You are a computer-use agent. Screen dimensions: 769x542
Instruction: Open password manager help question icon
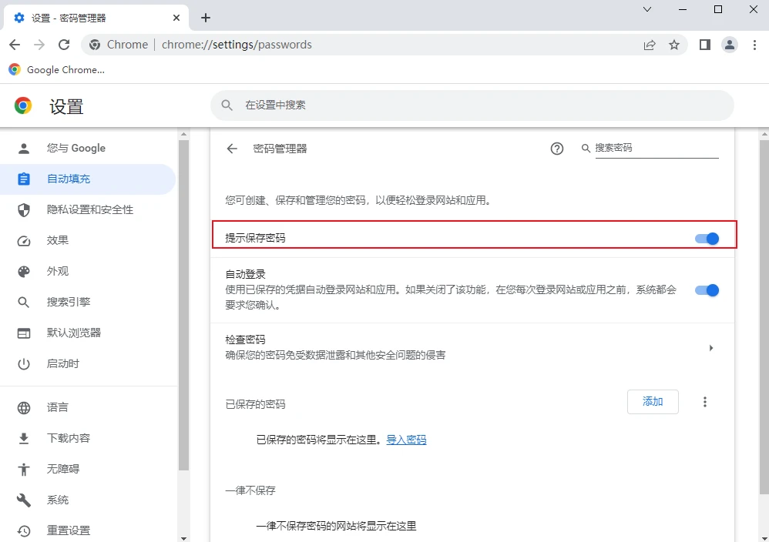[556, 149]
